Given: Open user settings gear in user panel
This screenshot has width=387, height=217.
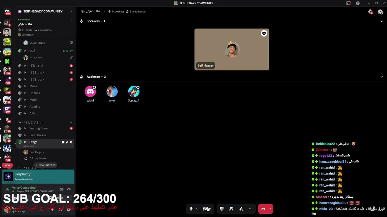Looking at the screenshot, I should (69, 210).
